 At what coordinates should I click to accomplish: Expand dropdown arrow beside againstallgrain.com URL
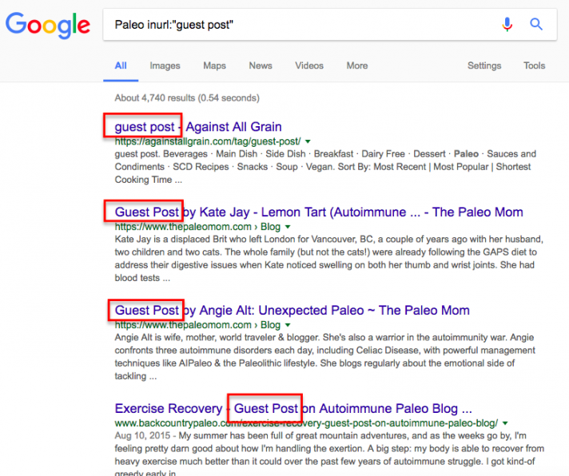click(x=308, y=141)
